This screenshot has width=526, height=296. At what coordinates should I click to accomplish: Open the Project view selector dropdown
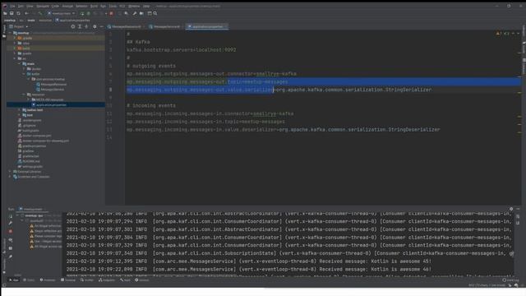tap(19, 26)
